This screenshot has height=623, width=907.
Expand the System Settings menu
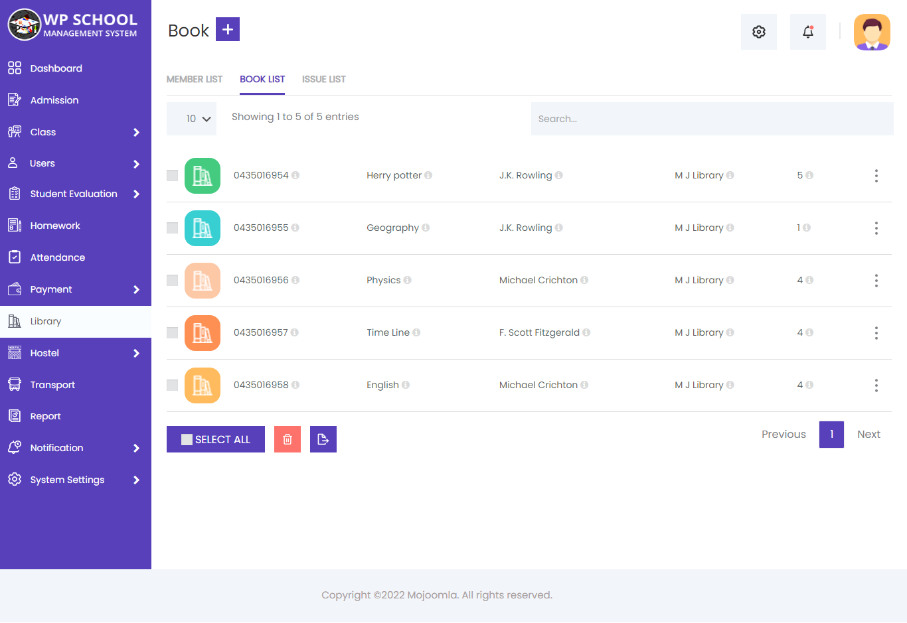pyautogui.click(x=136, y=480)
